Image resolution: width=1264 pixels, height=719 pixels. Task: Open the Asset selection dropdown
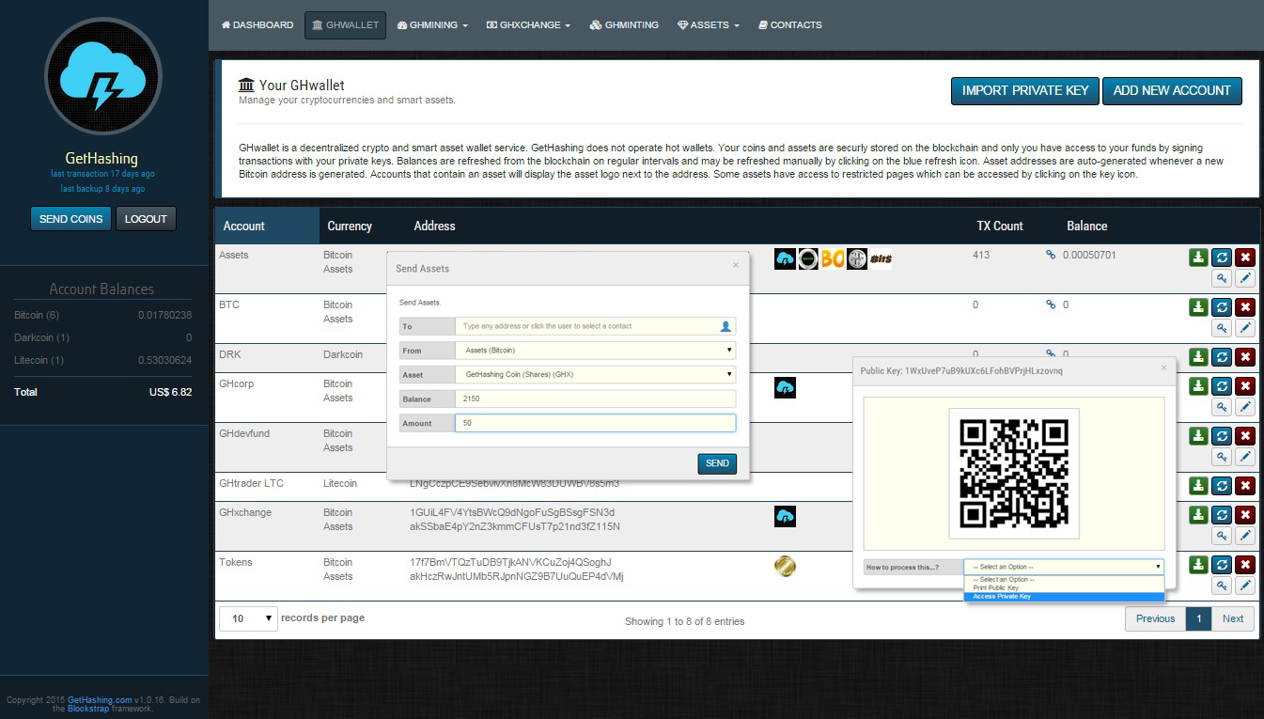click(x=596, y=374)
